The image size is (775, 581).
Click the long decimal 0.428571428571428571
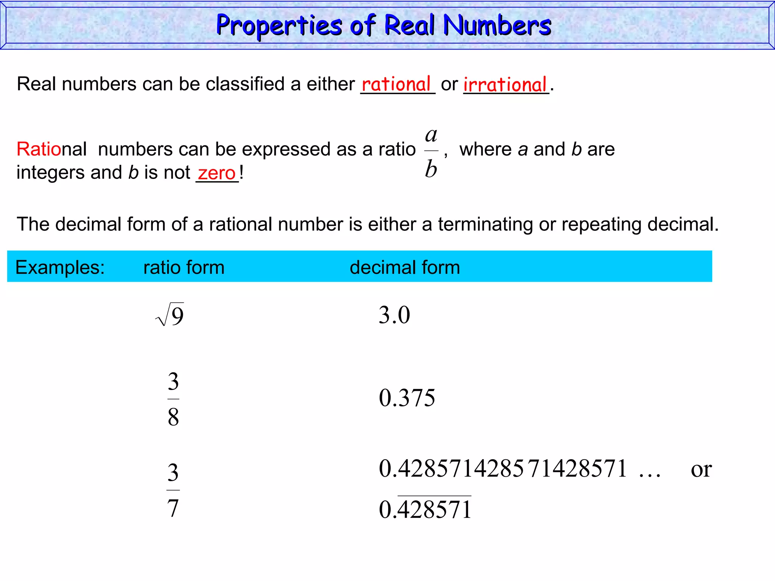point(503,468)
